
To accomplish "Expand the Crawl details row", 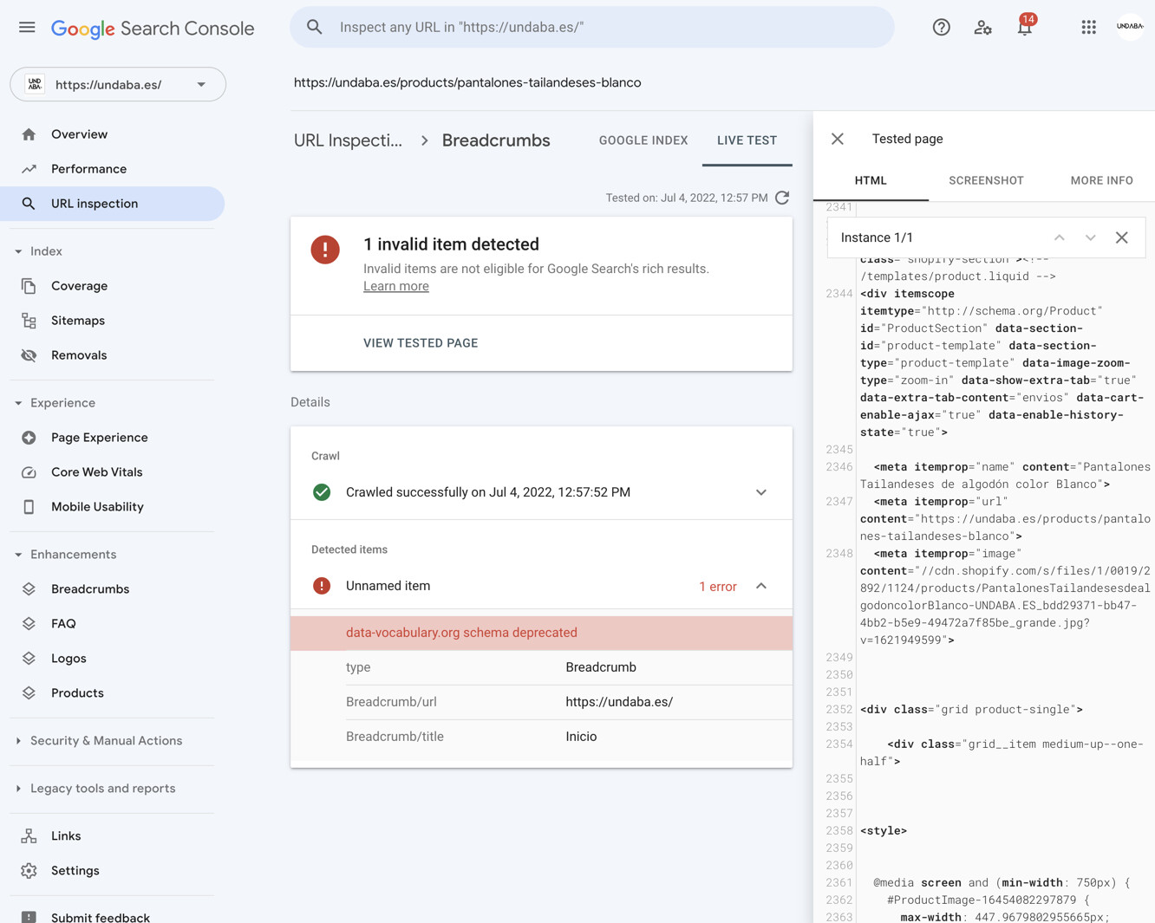I will point(760,492).
